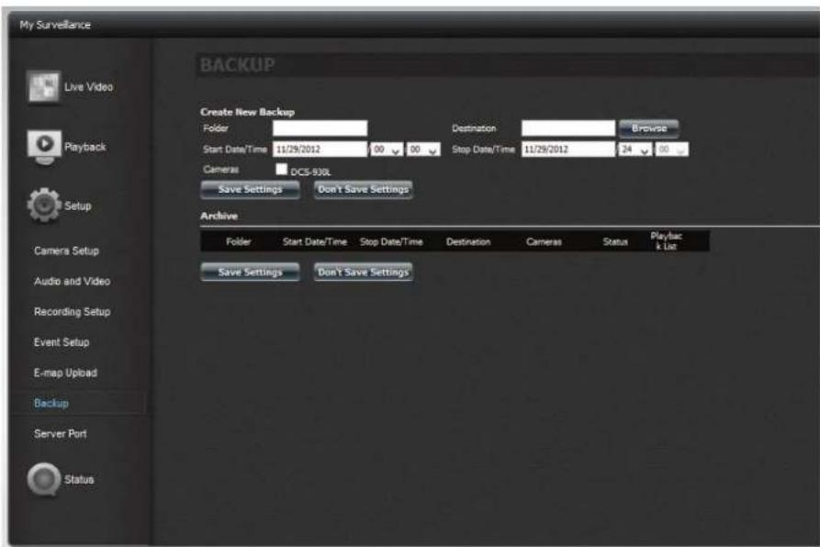Click the BACKUP page title
This screenshot has width=820, height=547.
(237, 65)
